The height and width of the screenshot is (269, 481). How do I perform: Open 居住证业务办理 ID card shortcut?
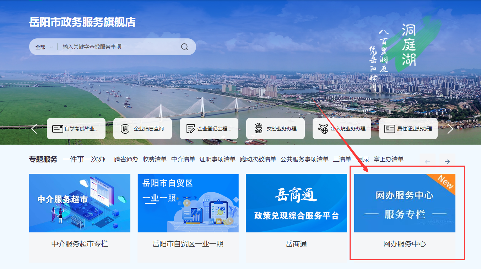pyautogui.click(x=408, y=129)
